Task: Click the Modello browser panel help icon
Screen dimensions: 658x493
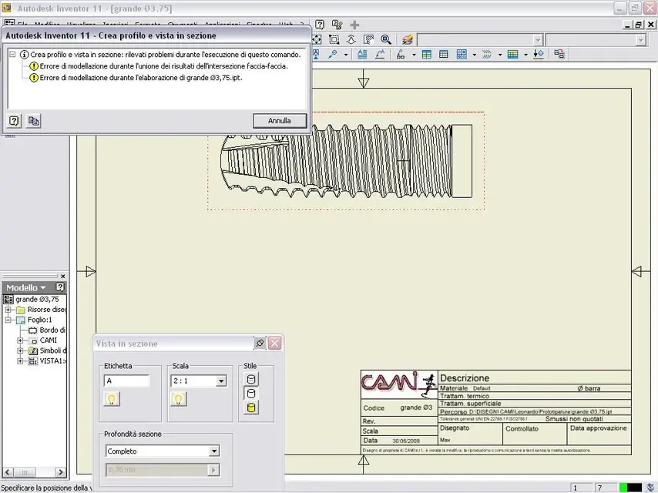Action: tap(60, 287)
